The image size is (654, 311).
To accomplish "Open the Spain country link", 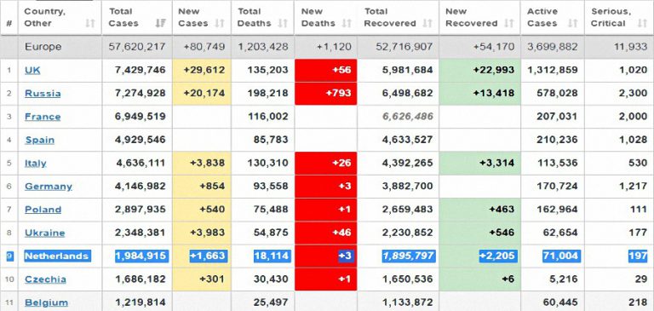I will point(40,140).
